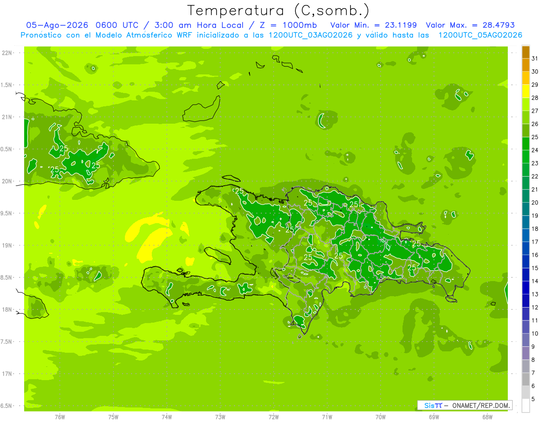Viewport: 547px width, 423px height.
Task: Select the teal swatch labeled 19
Action: click(526, 209)
